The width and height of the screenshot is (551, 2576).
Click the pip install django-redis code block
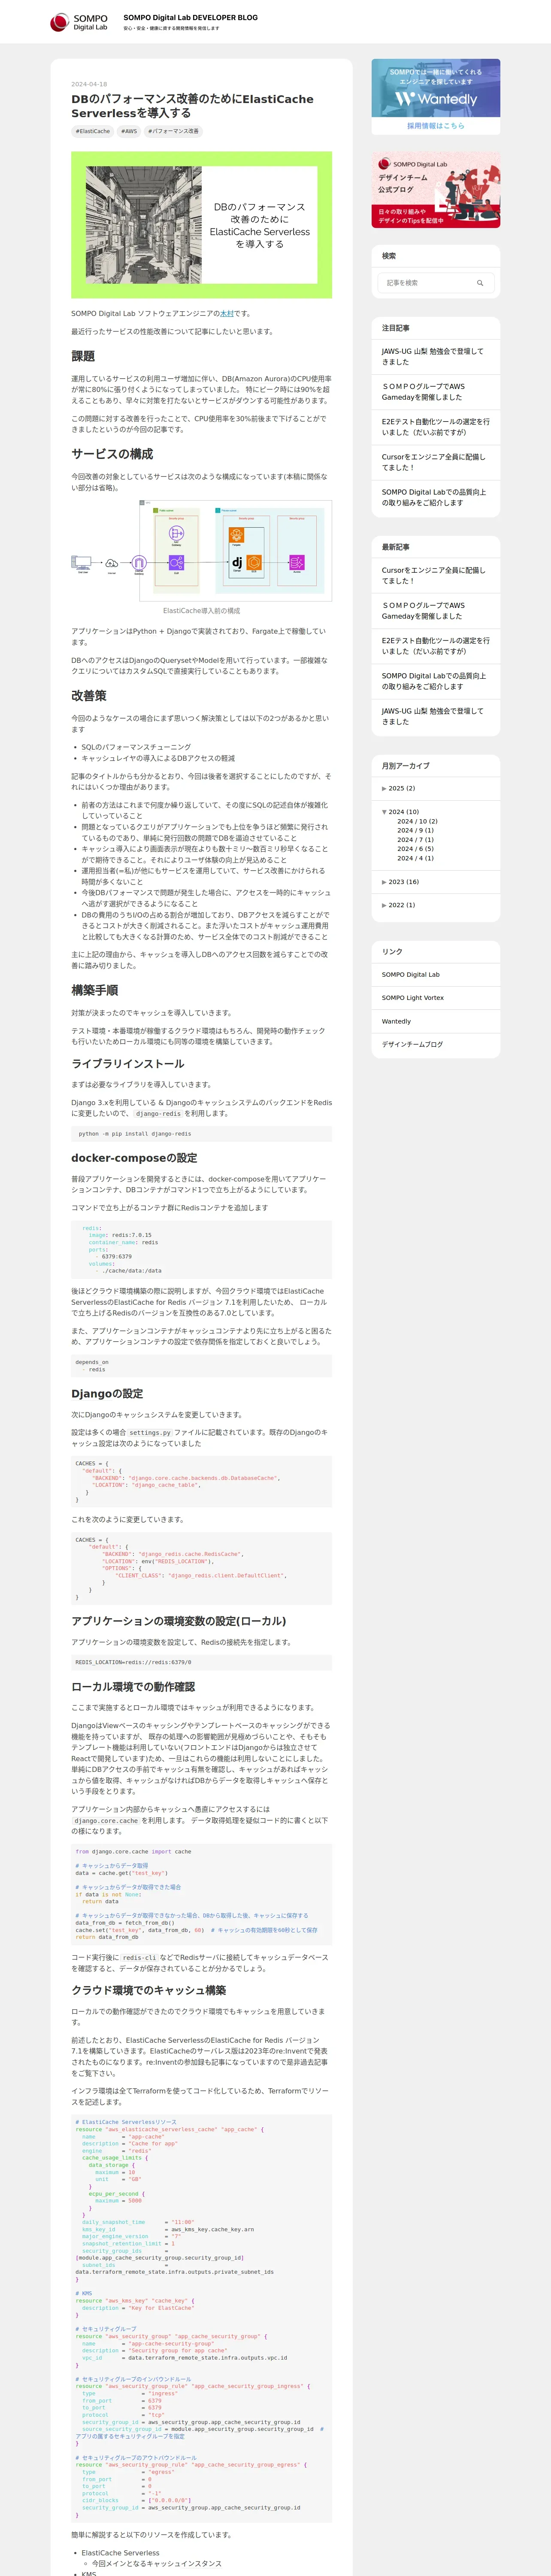(x=201, y=1134)
